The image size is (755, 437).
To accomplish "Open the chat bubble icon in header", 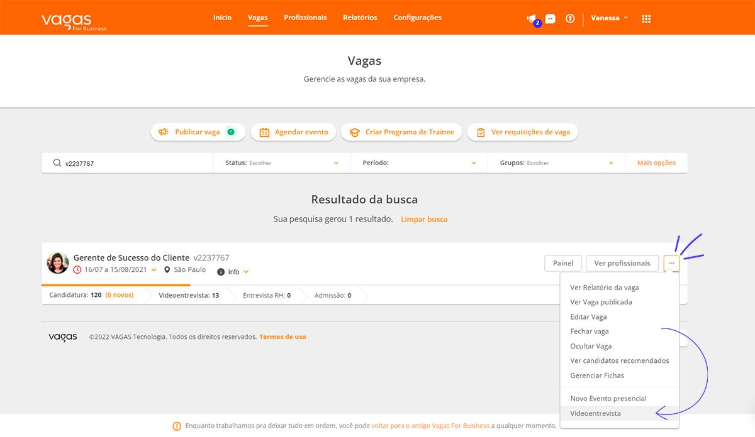I will pos(551,18).
